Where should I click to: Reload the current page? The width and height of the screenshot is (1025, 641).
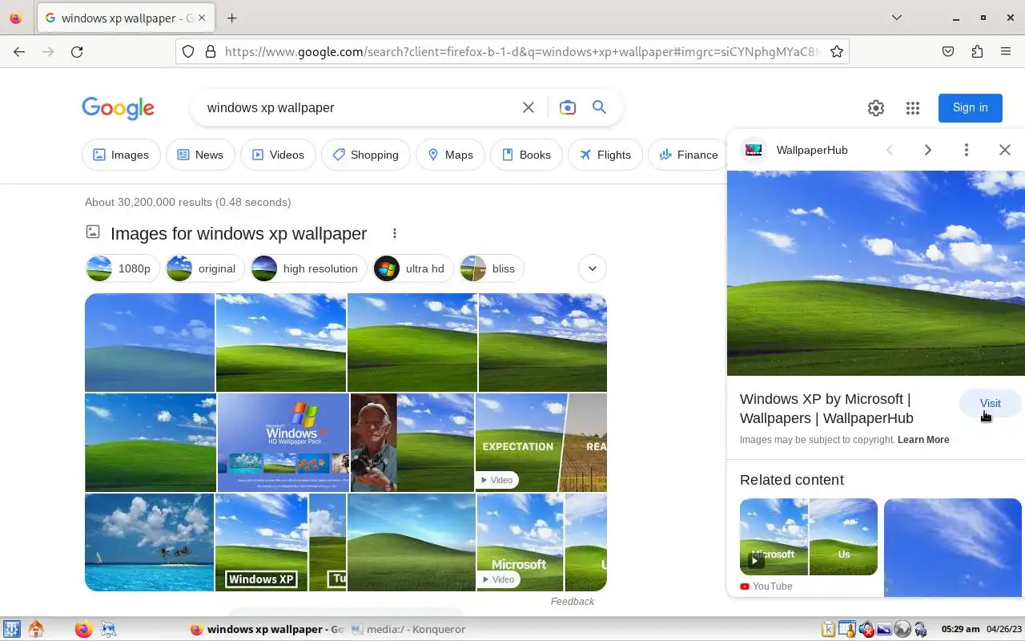[x=77, y=51]
